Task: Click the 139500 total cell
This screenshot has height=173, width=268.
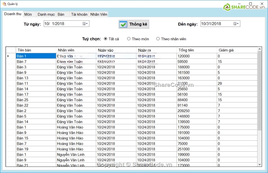Action: point(197,122)
